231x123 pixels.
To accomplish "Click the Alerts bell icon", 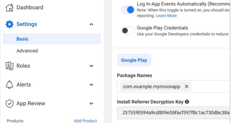I will click(x=10, y=85).
